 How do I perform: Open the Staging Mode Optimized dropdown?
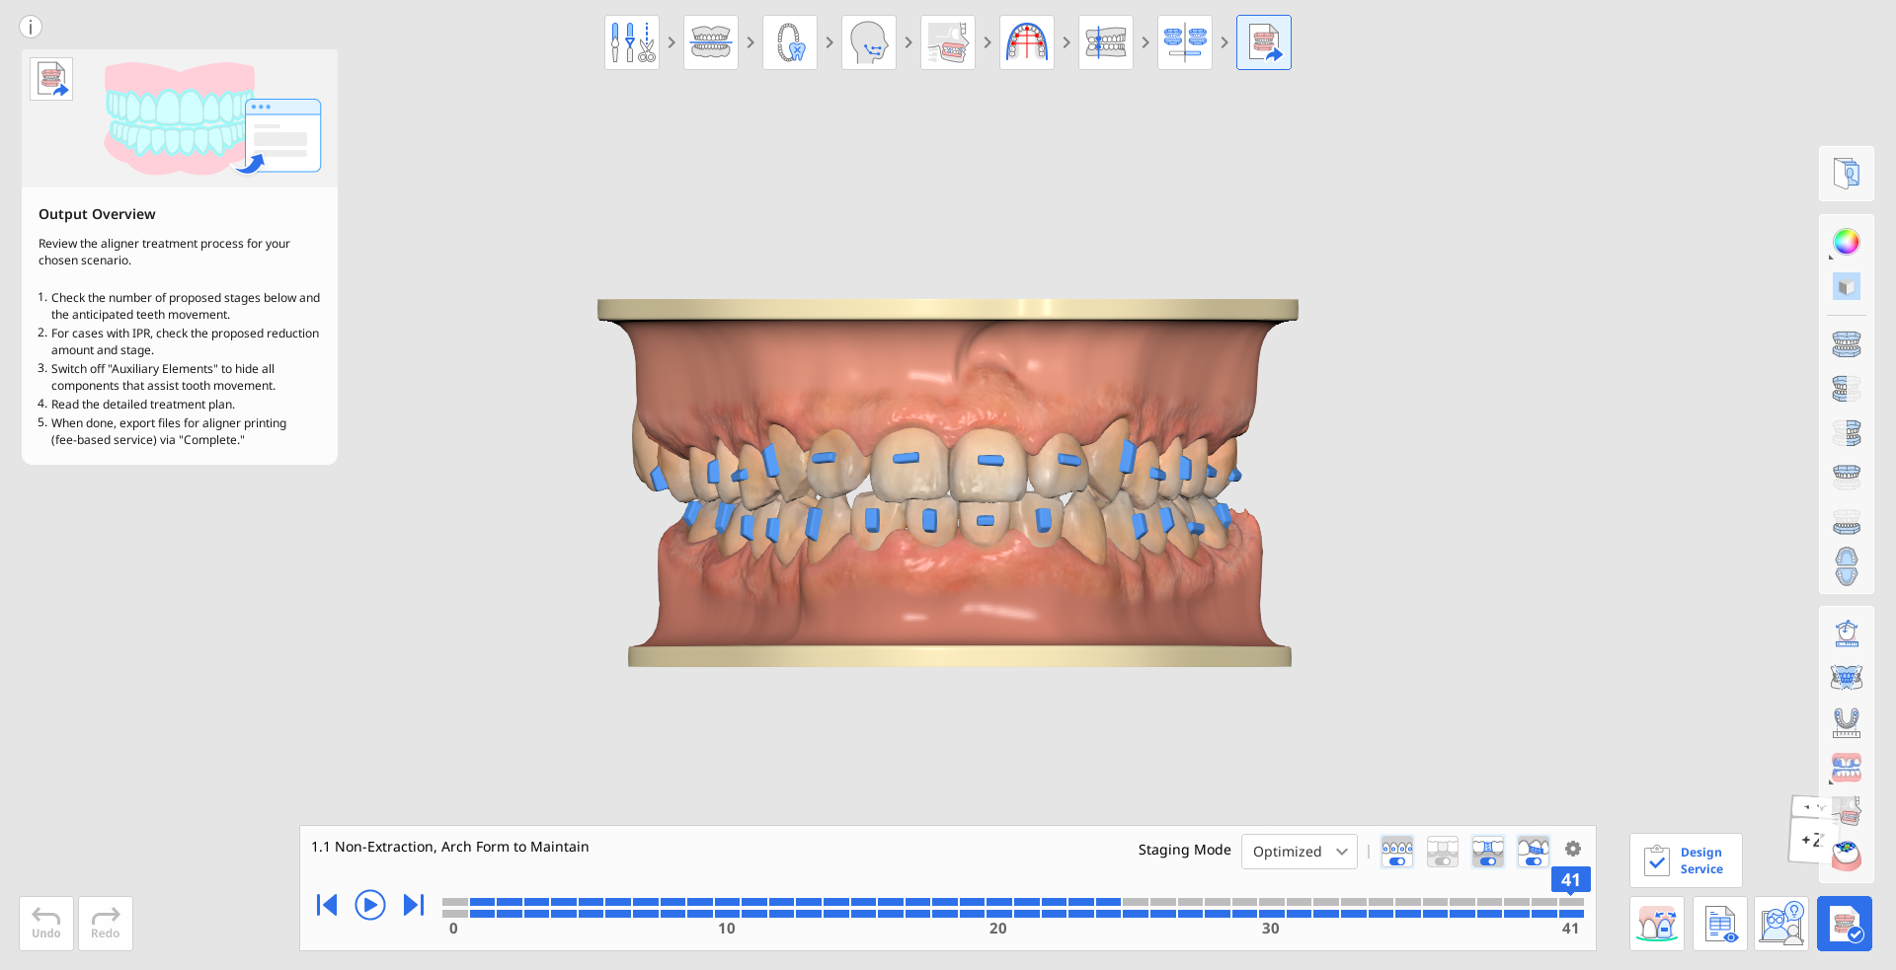(1299, 852)
